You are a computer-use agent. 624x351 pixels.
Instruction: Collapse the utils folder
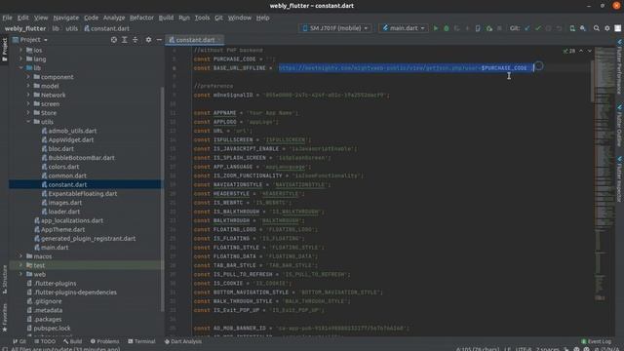point(28,122)
